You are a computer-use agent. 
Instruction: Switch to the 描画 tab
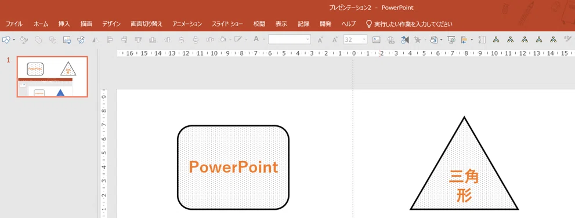(x=86, y=24)
